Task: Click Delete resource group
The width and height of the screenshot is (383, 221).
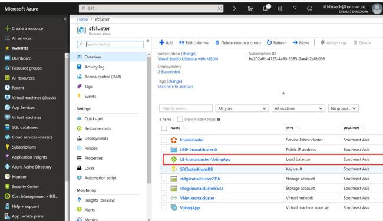Action: pos(238,43)
